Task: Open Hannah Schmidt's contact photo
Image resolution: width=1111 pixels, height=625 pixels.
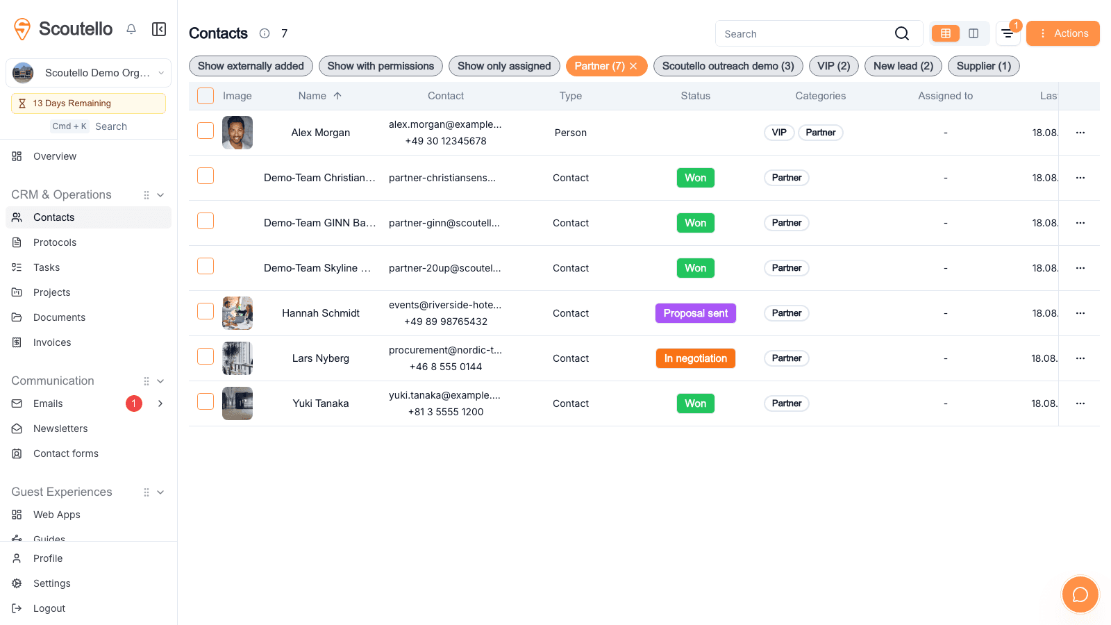Action: coord(237,313)
